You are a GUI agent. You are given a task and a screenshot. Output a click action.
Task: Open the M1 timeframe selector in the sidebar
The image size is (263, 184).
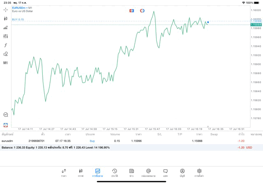(5, 63)
